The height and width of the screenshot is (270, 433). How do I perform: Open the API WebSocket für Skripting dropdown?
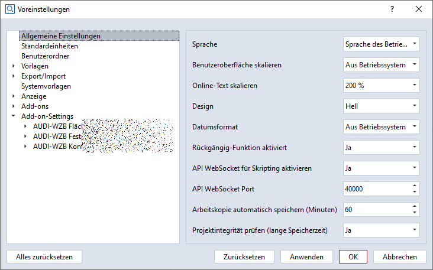(381, 168)
